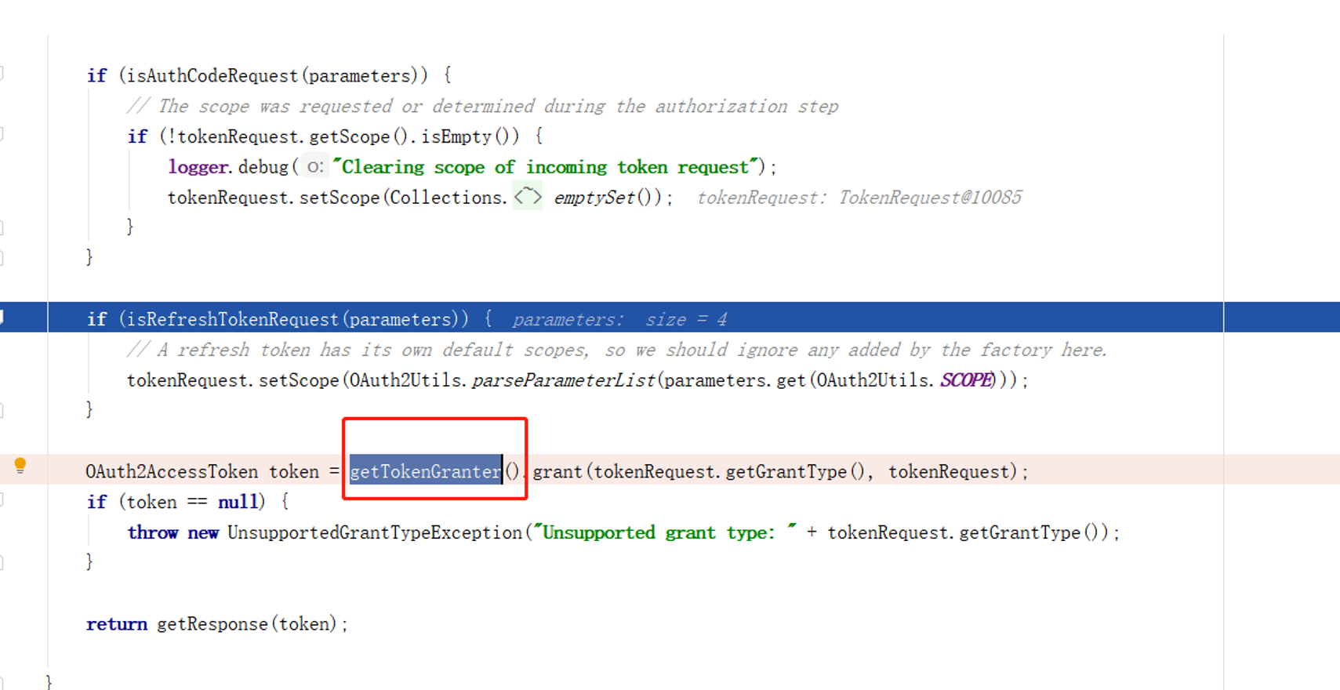Viewport: 1340px width, 690px height.
Task: Click isEmpty in the getScope().isEmpty() check
Action: [x=456, y=136]
